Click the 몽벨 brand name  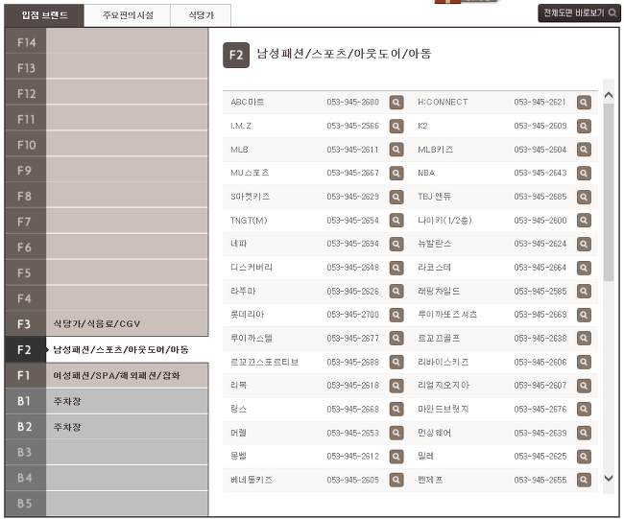(238, 456)
